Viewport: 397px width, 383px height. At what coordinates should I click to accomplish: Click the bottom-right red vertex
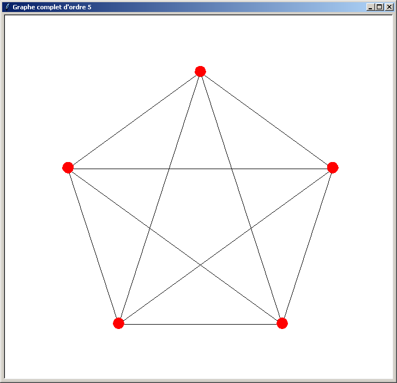(x=282, y=323)
